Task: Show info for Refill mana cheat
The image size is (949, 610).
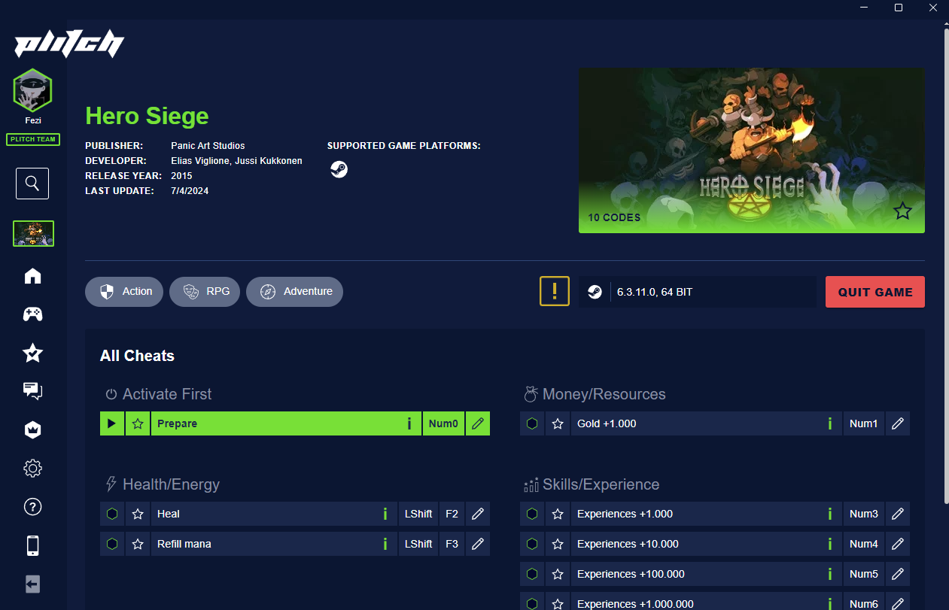Action: coord(385,544)
